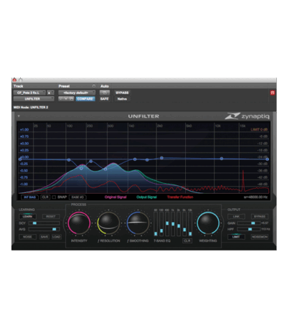
Task: Click the CLR button beside INT BIAS
Action: (x=45, y=197)
